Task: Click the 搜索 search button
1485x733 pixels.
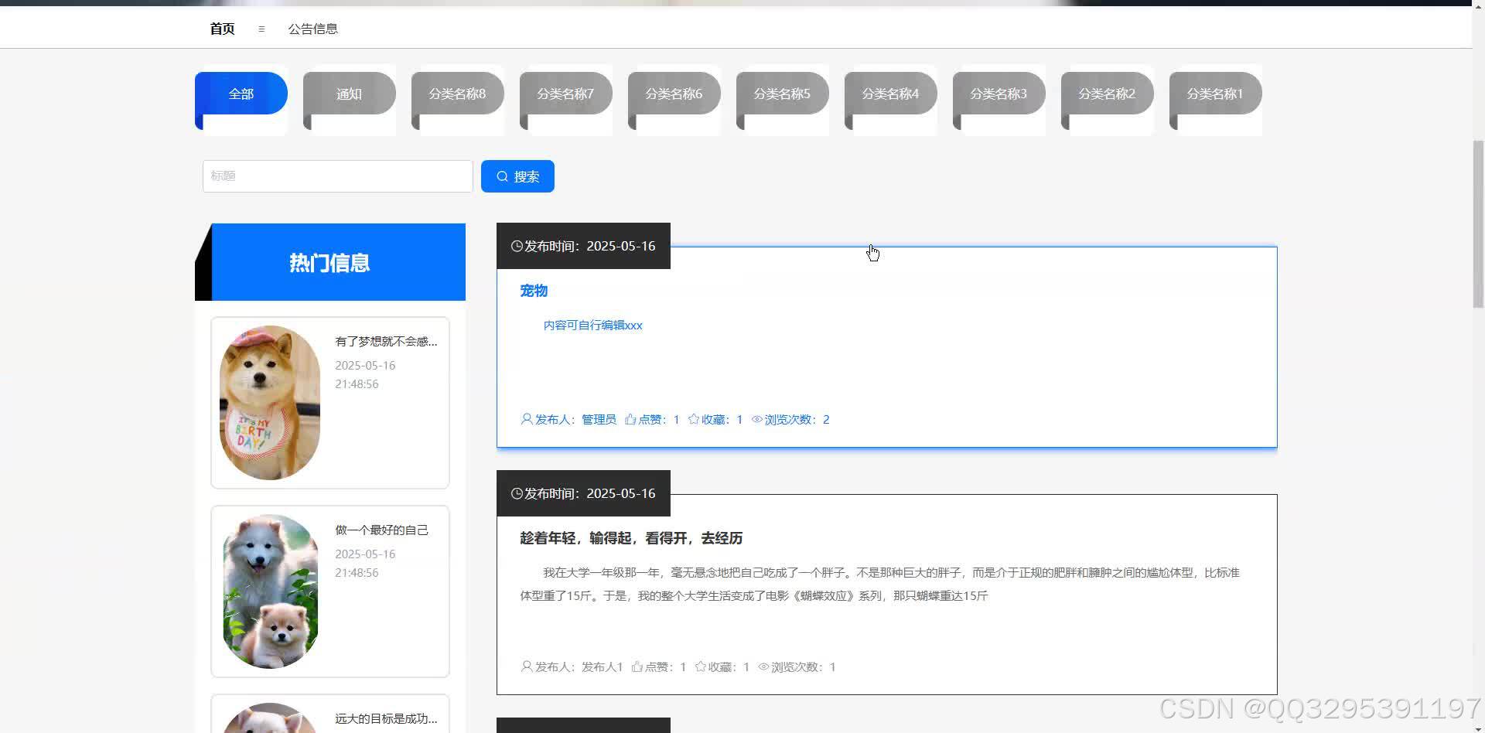Action: tap(517, 176)
